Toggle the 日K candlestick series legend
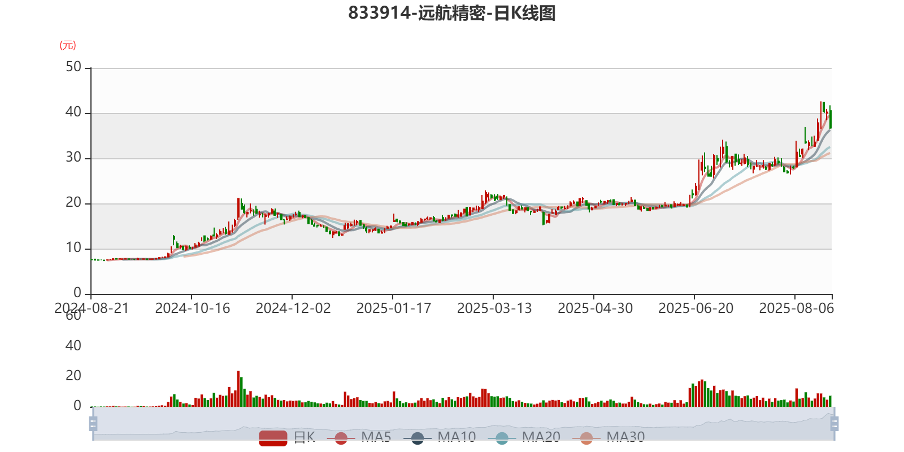Image resolution: width=904 pixels, height=452 pixels. [287, 437]
